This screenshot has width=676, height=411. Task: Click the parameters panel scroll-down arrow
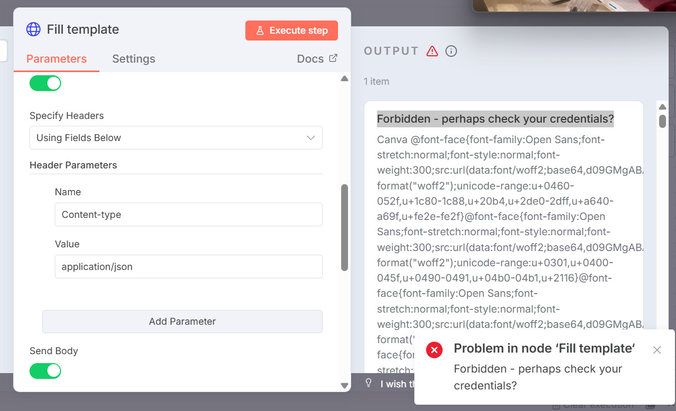click(x=344, y=385)
